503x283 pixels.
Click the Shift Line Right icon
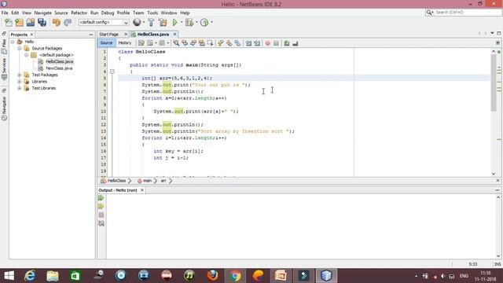[x=257, y=43]
